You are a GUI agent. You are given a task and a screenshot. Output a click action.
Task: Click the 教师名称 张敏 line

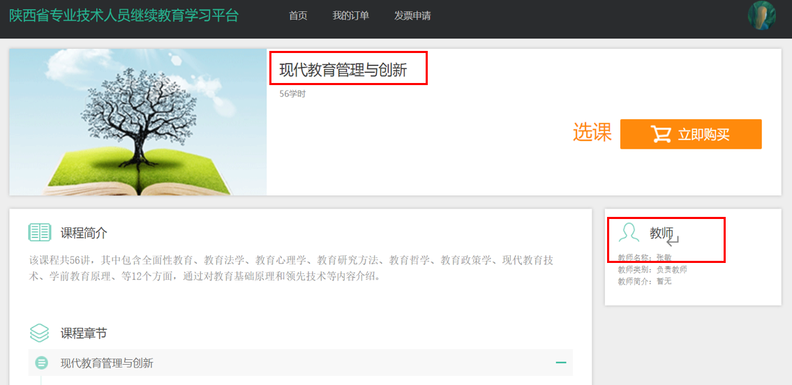pyautogui.click(x=643, y=257)
